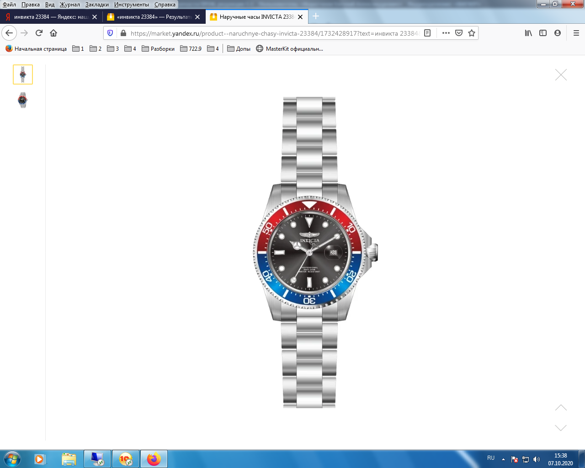585x468 pixels.
Task: Click the address bar URL
Action: tap(274, 33)
